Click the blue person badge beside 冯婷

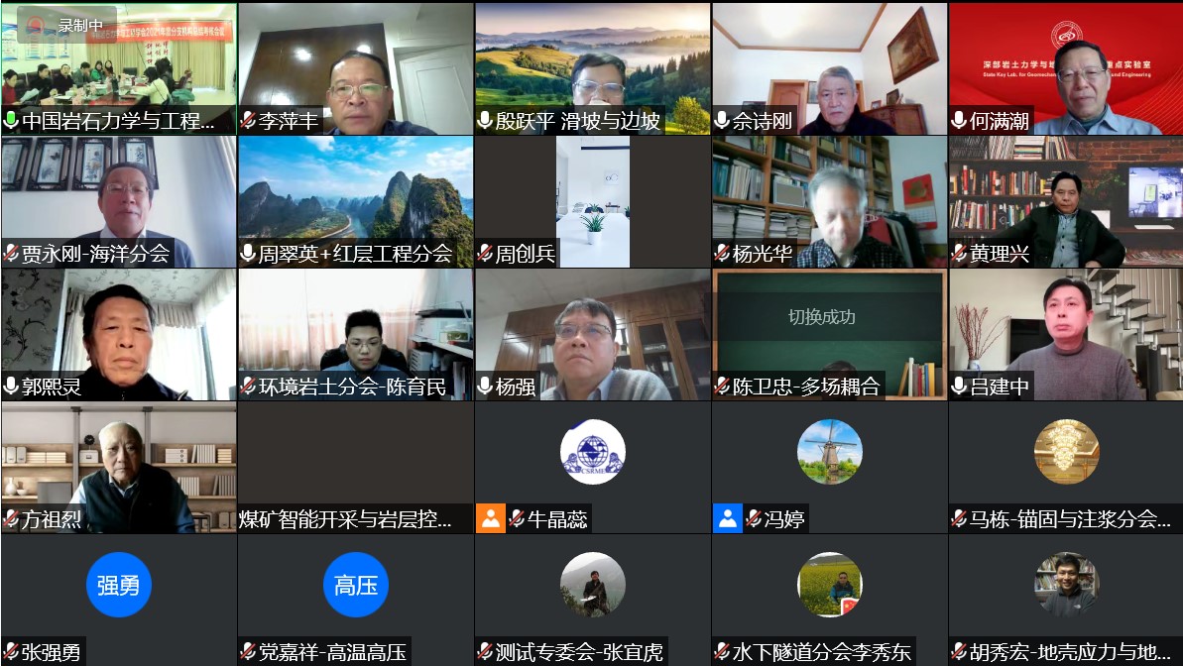[x=727, y=518]
